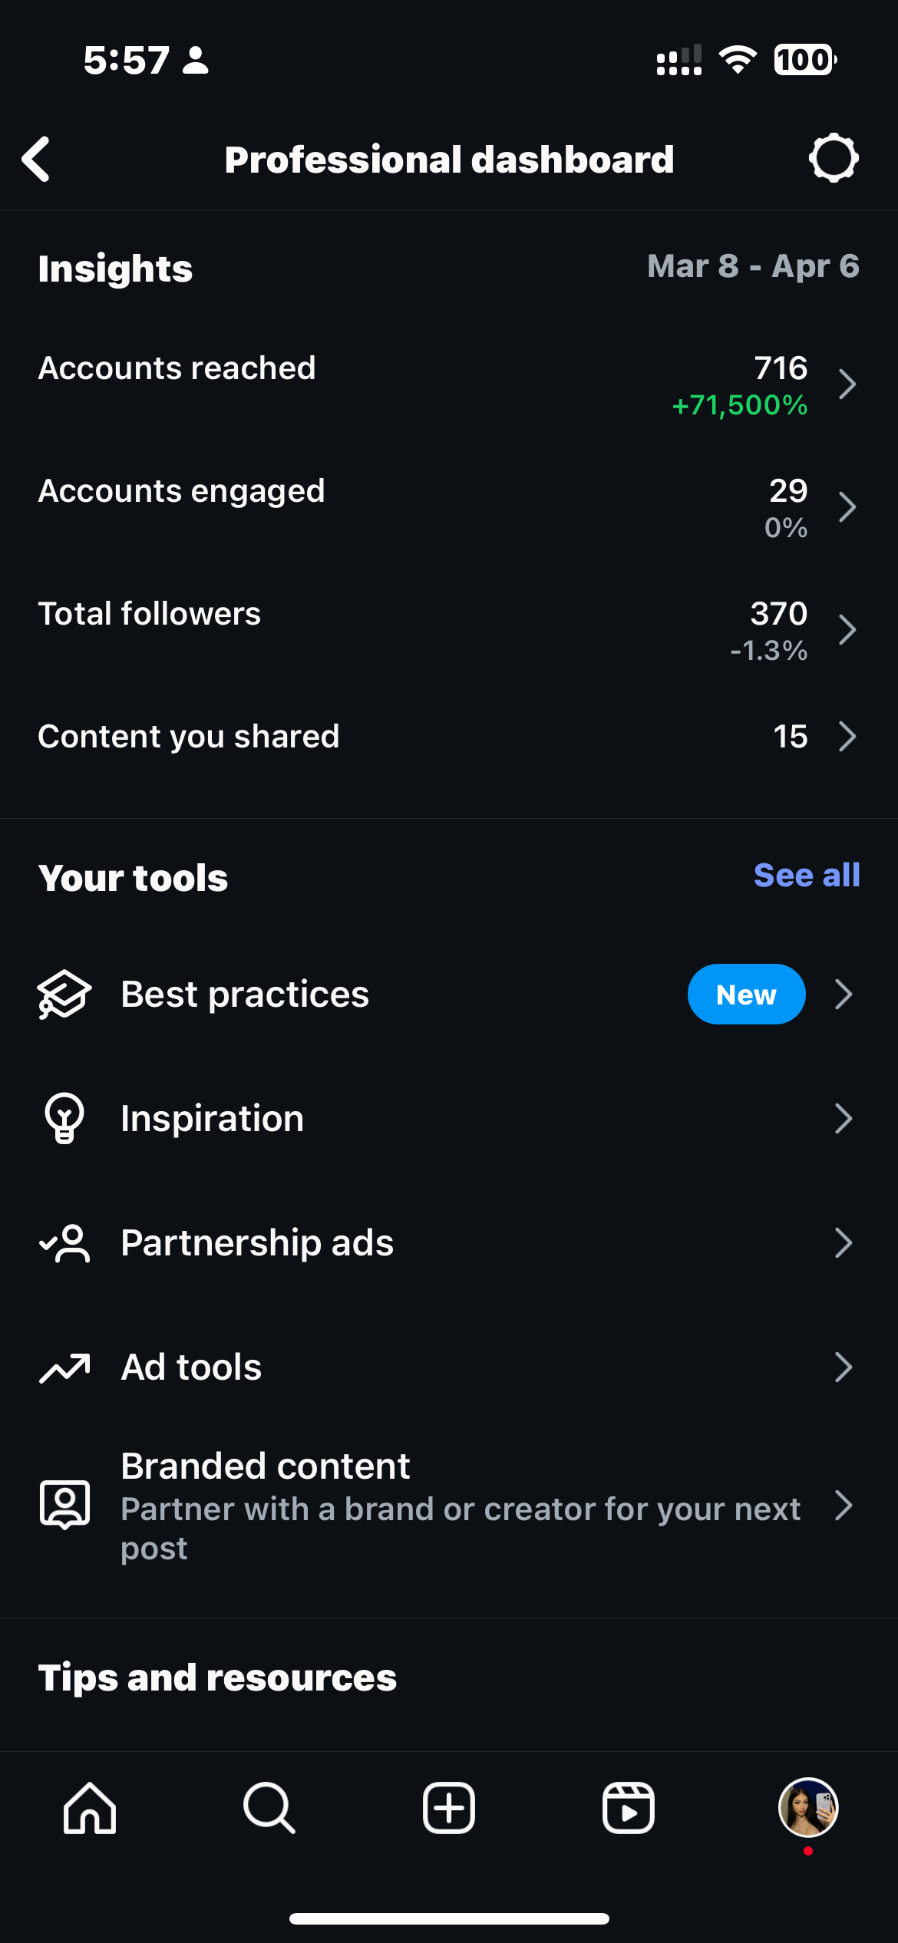Expand Total followers chevron

(x=847, y=630)
